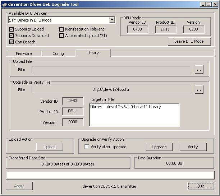Browse for an Upload File with ellipsis button
220x196 pixels.
(199, 70)
